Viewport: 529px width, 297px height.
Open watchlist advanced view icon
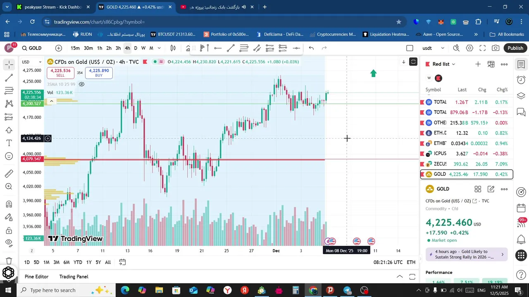pos(491,64)
